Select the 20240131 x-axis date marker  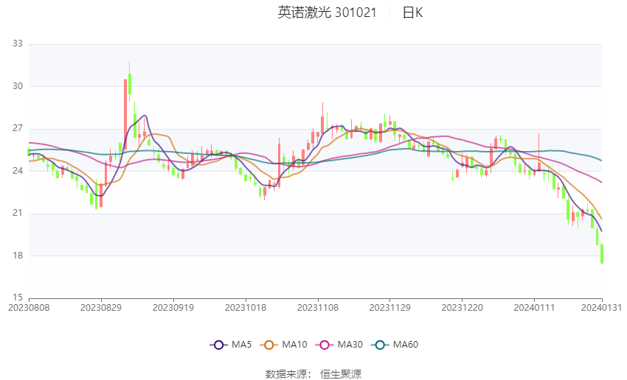click(601, 308)
